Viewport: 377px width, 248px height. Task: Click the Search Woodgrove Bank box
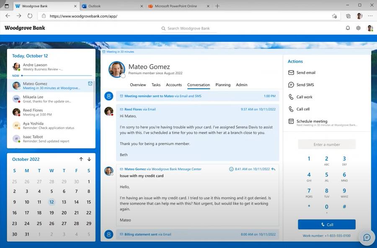point(189,28)
